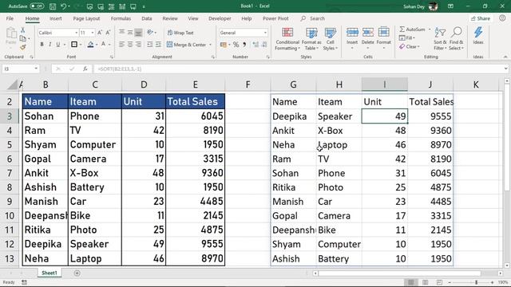
Task: Click the formula bar showing SORT formula
Action: point(298,69)
